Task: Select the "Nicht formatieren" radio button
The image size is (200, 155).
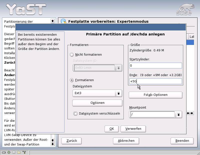Action: pyautogui.click(x=72, y=55)
